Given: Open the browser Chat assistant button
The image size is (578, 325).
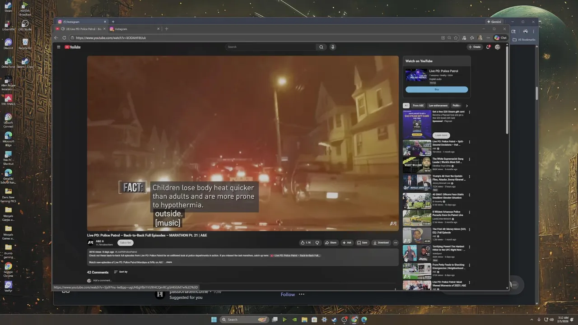Looking at the screenshot, I should 500,38.
